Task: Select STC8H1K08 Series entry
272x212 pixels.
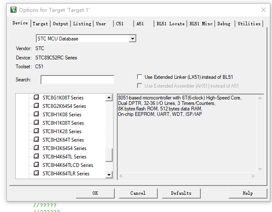Action: point(62,115)
